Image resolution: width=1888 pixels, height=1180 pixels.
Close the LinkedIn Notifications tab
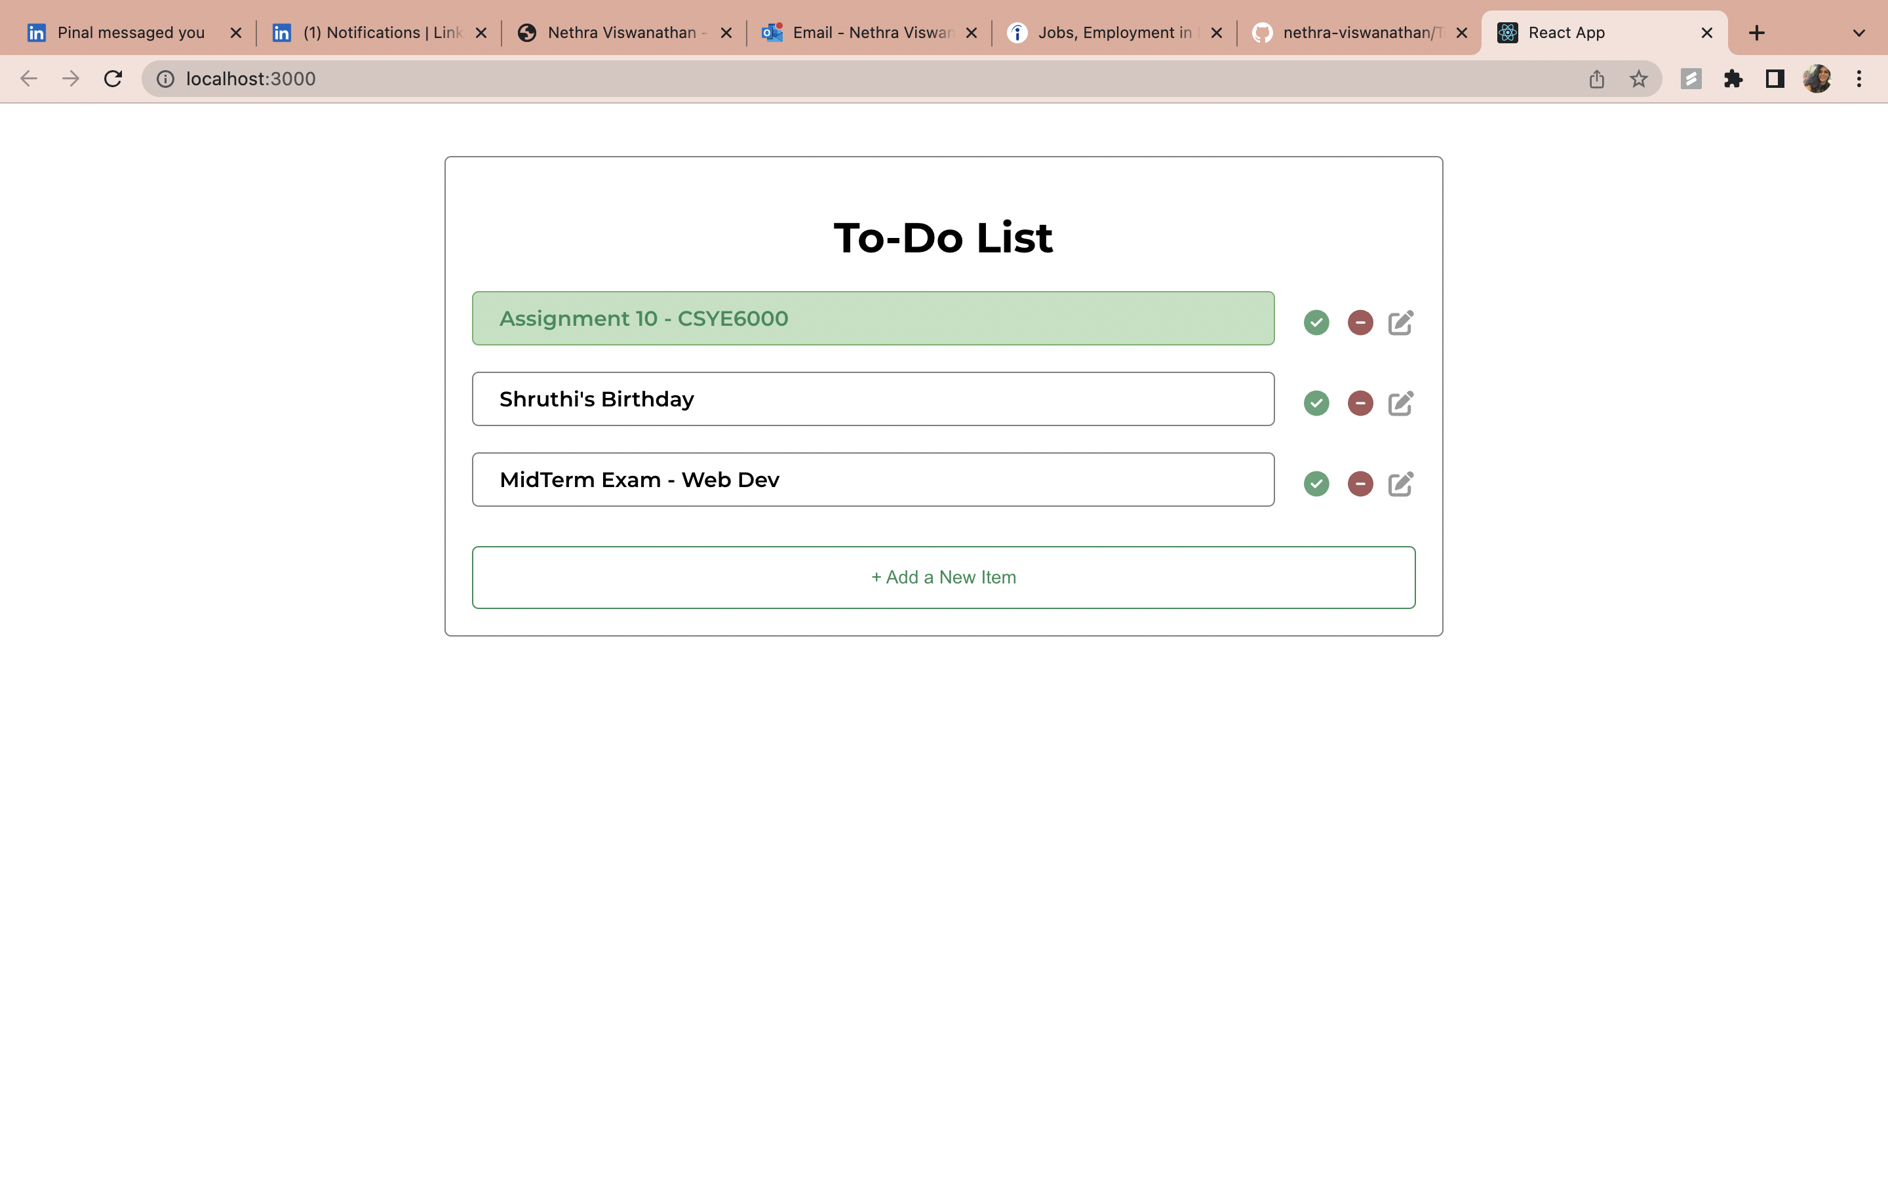481,33
